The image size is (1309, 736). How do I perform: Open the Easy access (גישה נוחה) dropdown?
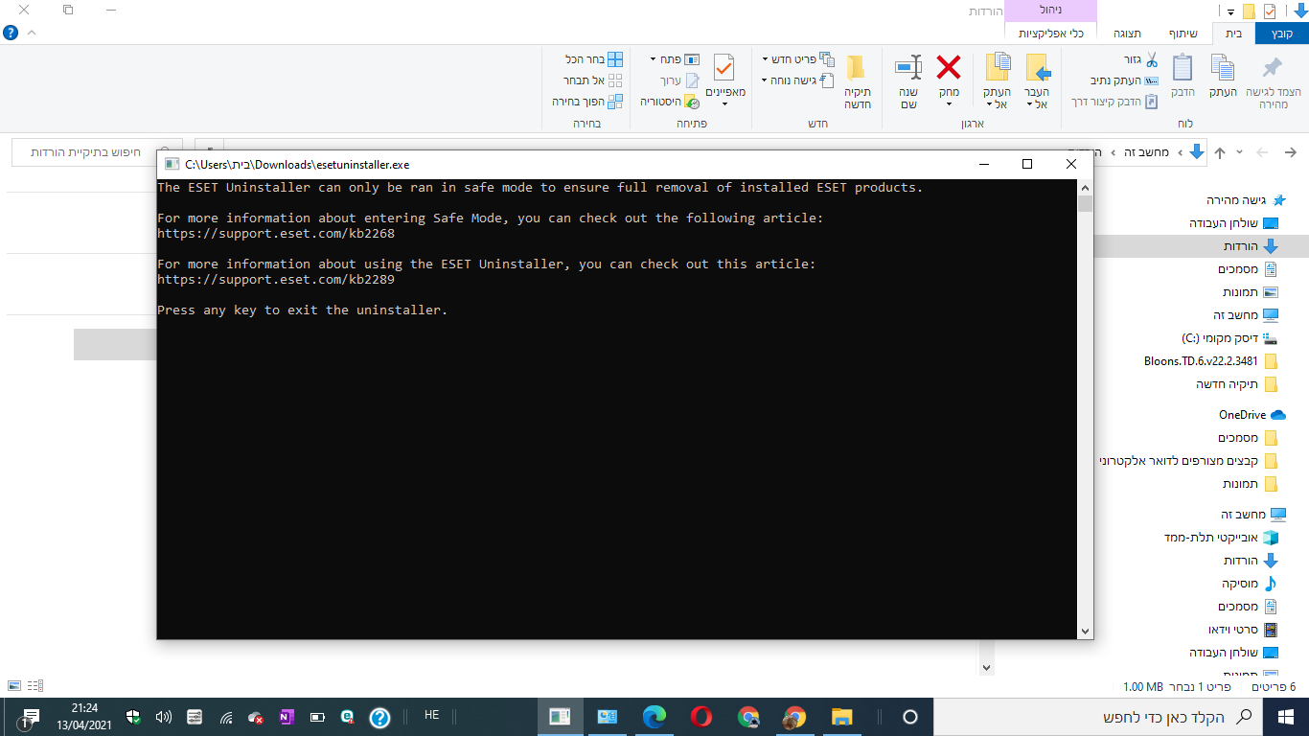pos(798,80)
